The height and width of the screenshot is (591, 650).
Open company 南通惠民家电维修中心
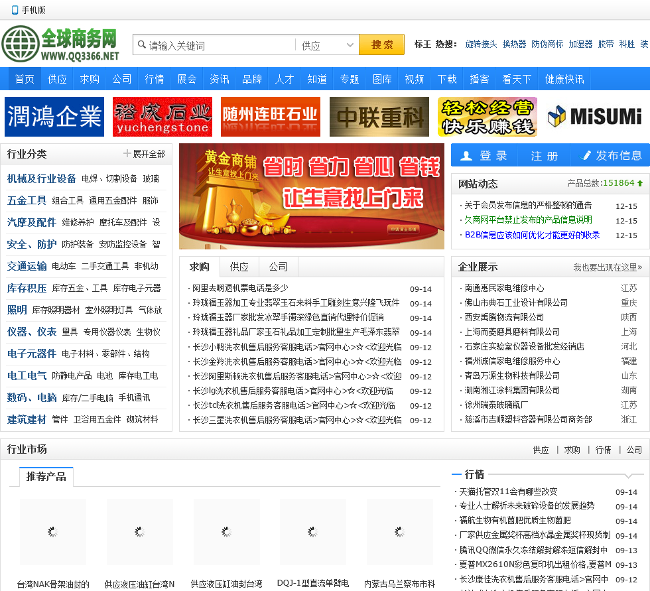(504, 288)
